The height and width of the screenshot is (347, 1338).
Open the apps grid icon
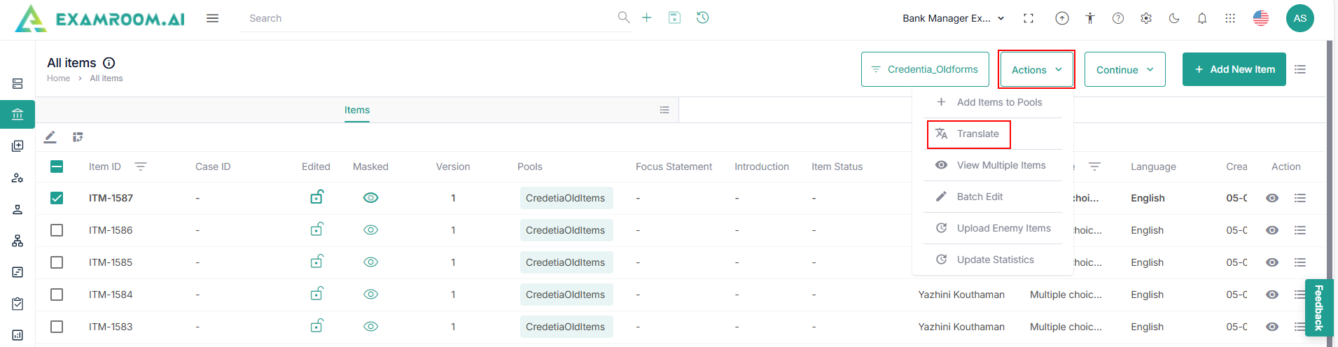[1230, 18]
